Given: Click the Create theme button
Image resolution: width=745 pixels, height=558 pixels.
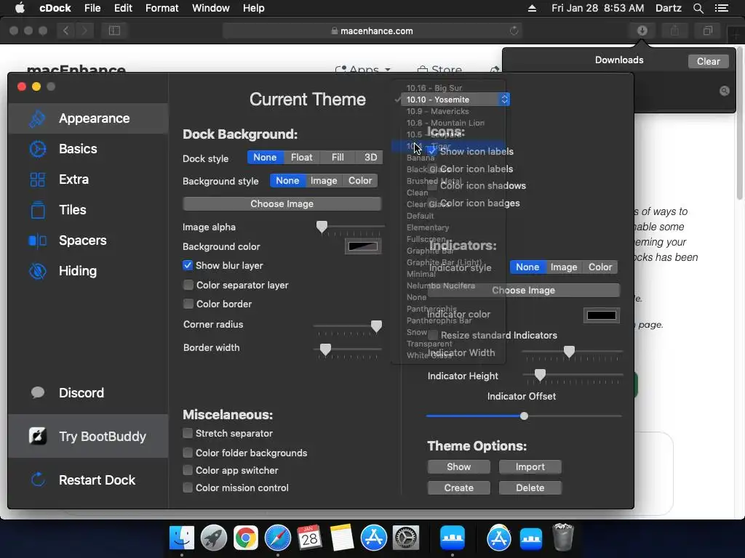Looking at the screenshot, I should tap(458, 488).
